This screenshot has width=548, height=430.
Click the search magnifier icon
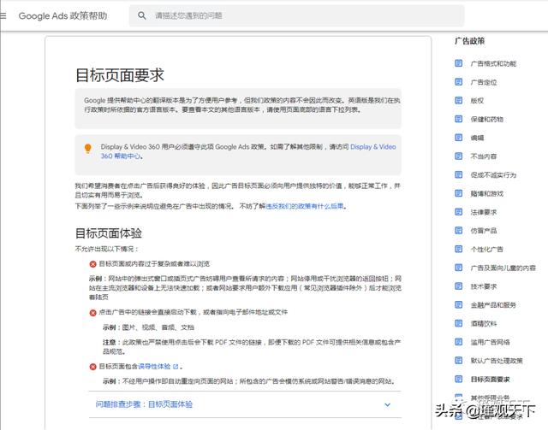pos(142,15)
